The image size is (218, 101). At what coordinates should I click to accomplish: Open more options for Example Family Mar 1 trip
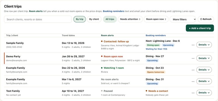[x=193, y=81]
